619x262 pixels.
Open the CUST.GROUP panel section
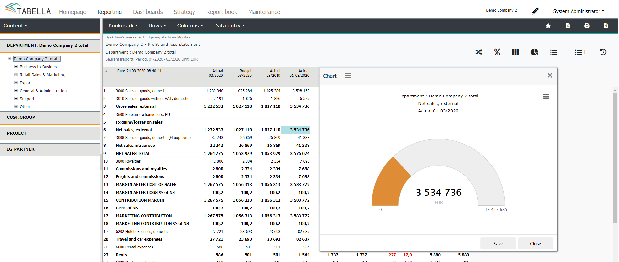click(x=50, y=117)
